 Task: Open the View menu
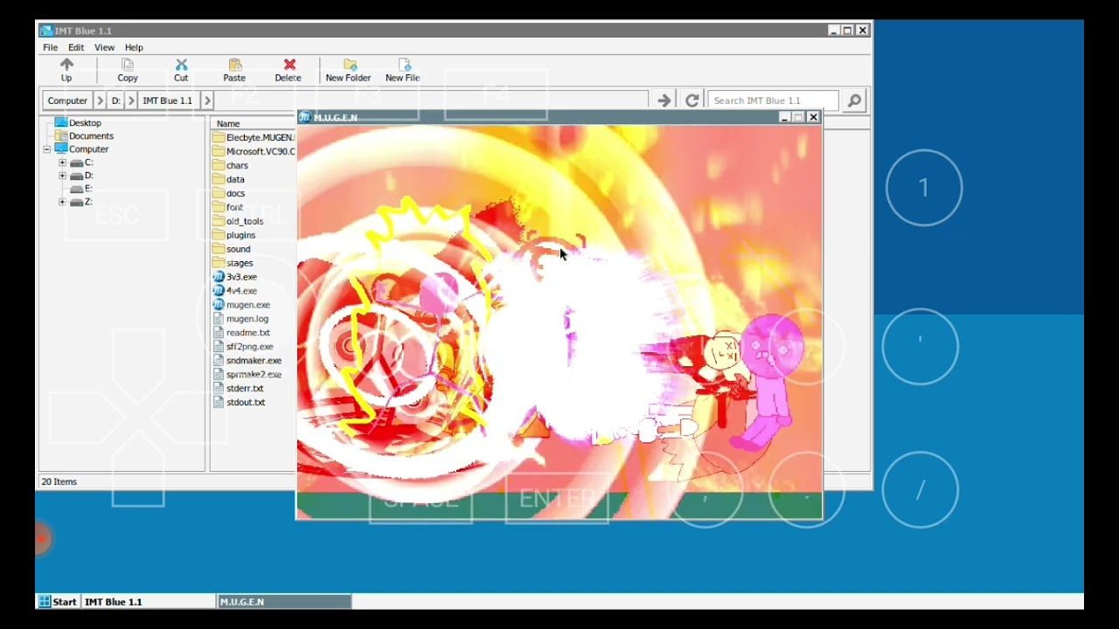(104, 47)
